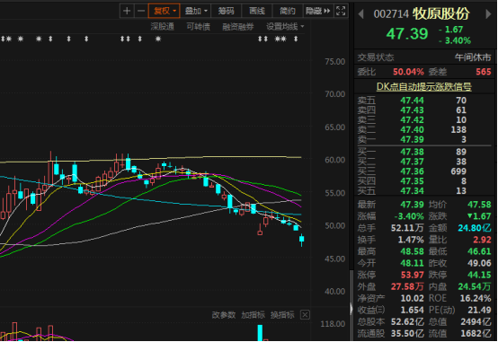Toggle the 深股通 marker
This screenshot has height=342, width=498.
pos(163,27)
